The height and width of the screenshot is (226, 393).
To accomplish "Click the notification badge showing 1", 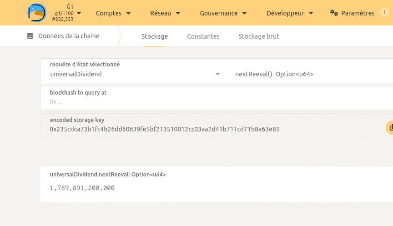I will click(x=384, y=13).
